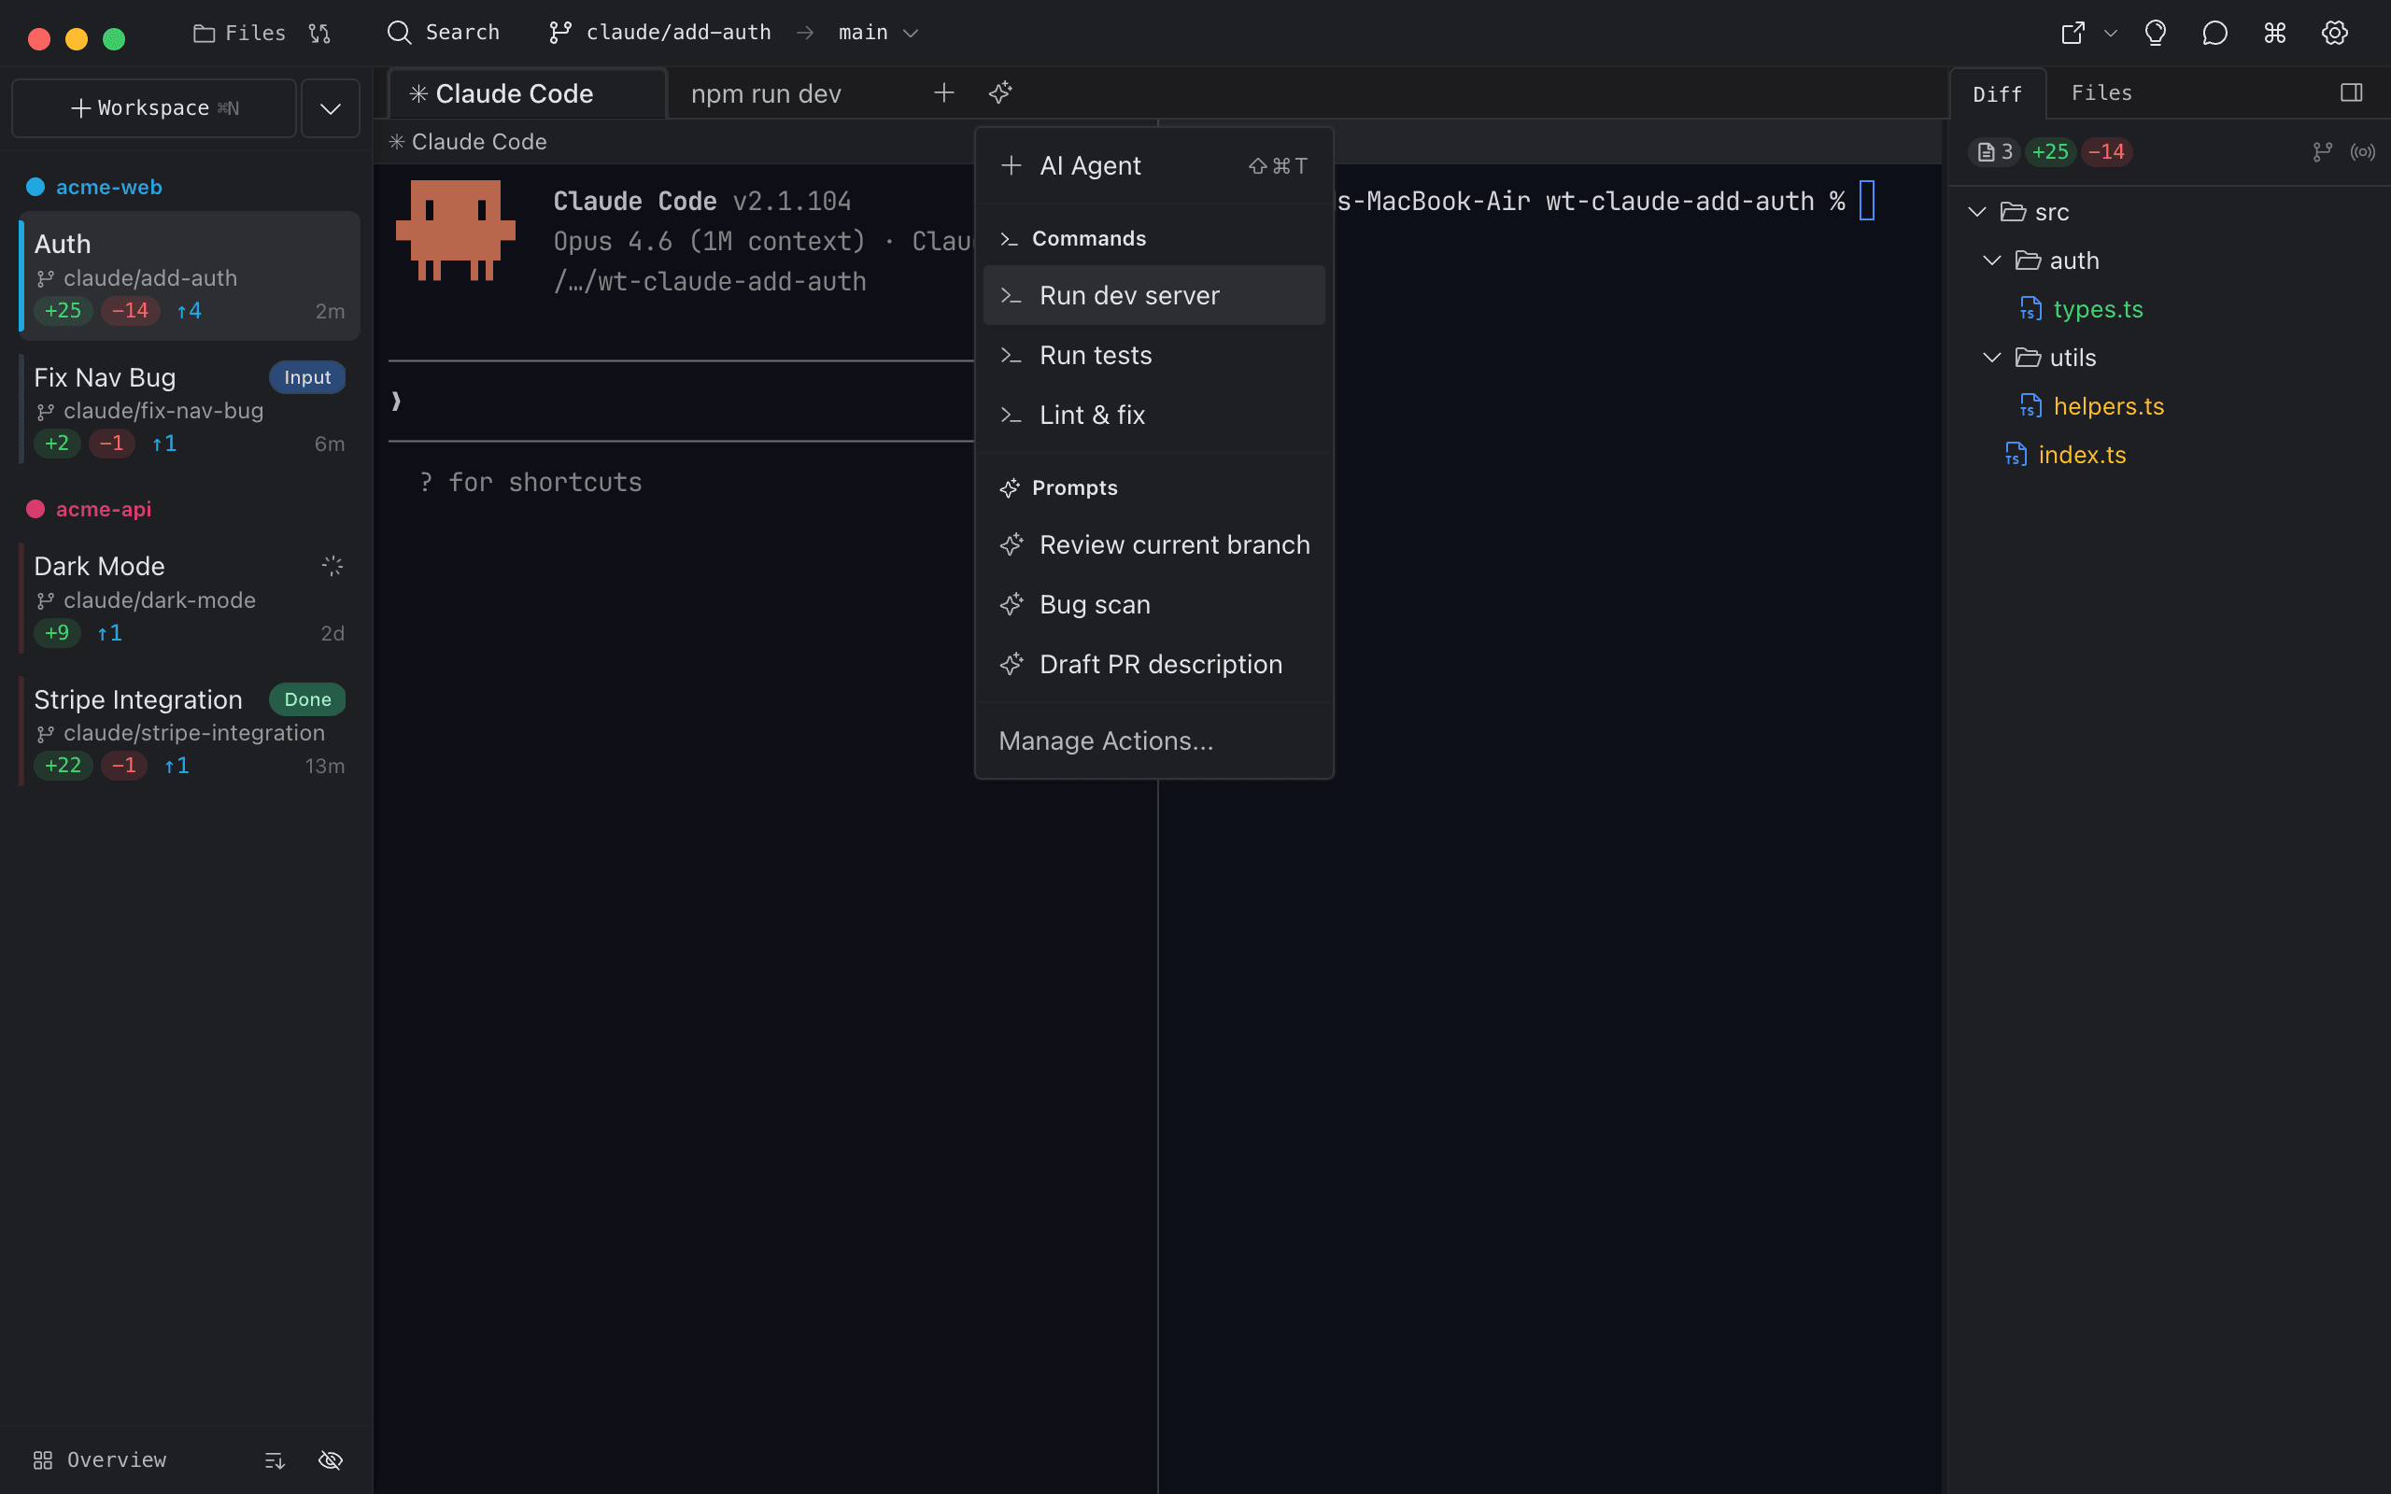Open the chat bubble feedback icon
The image size is (2391, 1494).
(x=2215, y=33)
